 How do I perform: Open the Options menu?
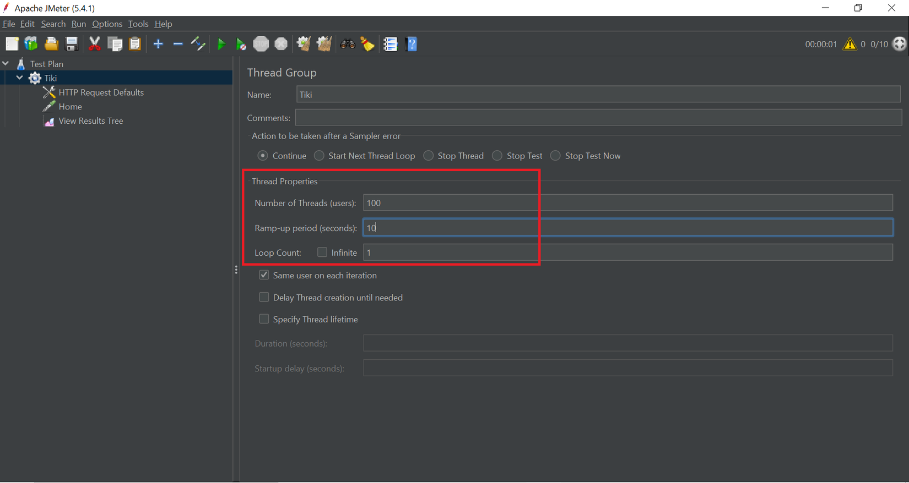point(107,24)
